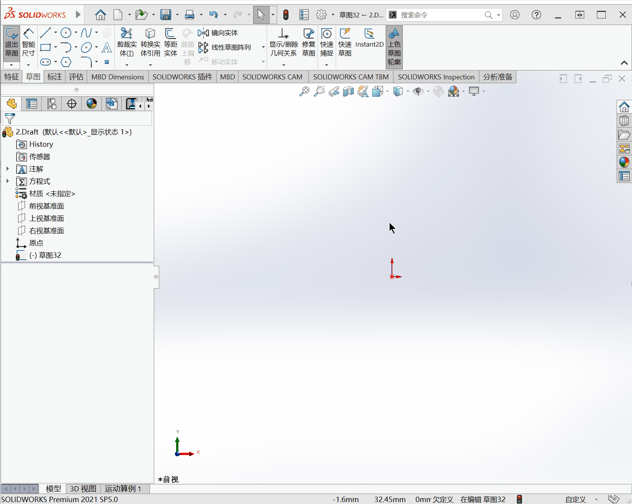Select the Circle sketch tool
The height and width of the screenshot is (504, 632).
point(66,33)
